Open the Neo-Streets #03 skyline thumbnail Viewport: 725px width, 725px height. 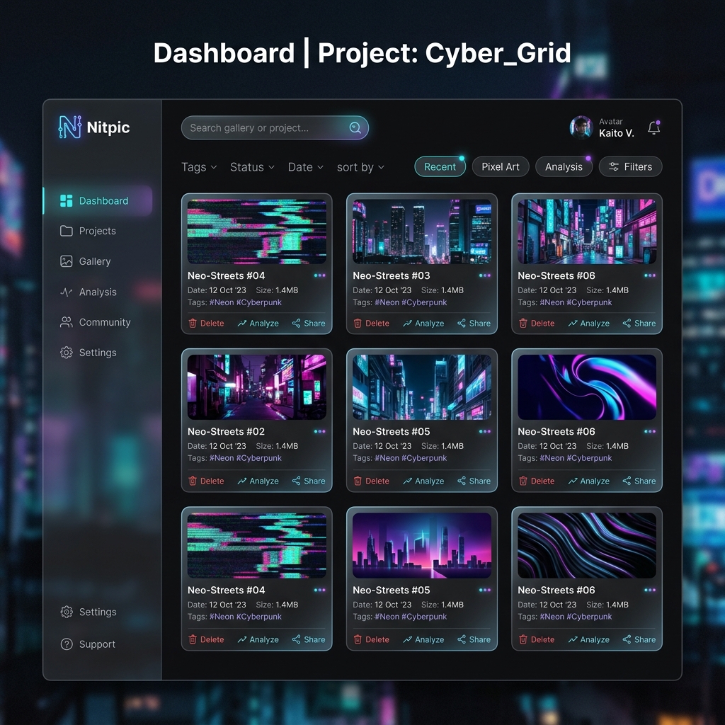tap(422, 232)
